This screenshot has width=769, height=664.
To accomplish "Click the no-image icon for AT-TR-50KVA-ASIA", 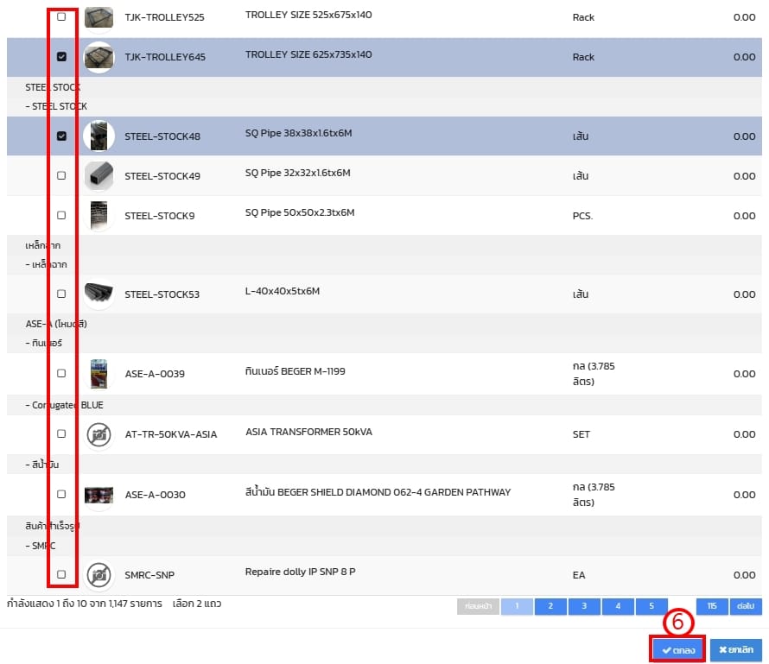I will click(x=99, y=434).
